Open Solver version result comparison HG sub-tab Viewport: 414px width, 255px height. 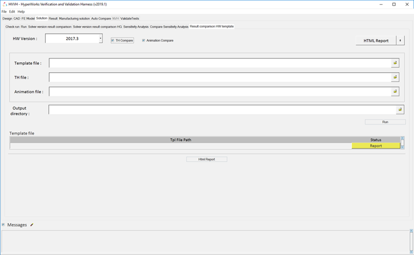click(97, 26)
